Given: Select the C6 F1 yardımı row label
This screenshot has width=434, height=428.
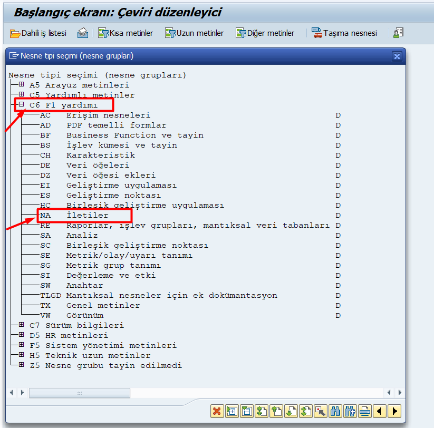Looking at the screenshot, I should coord(63,105).
